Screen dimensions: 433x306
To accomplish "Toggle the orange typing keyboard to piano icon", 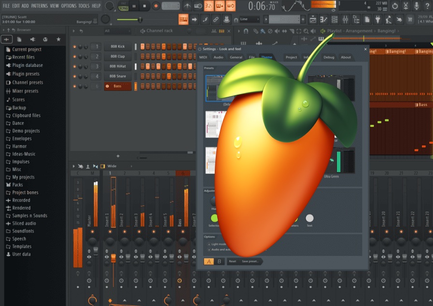I will [183, 19].
